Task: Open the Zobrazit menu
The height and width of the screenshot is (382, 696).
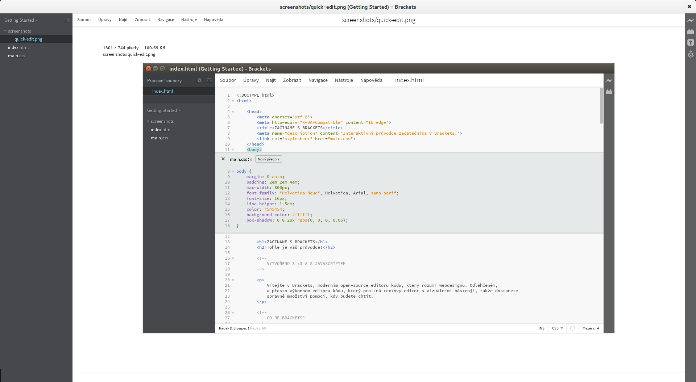Action: click(x=142, y=20)
